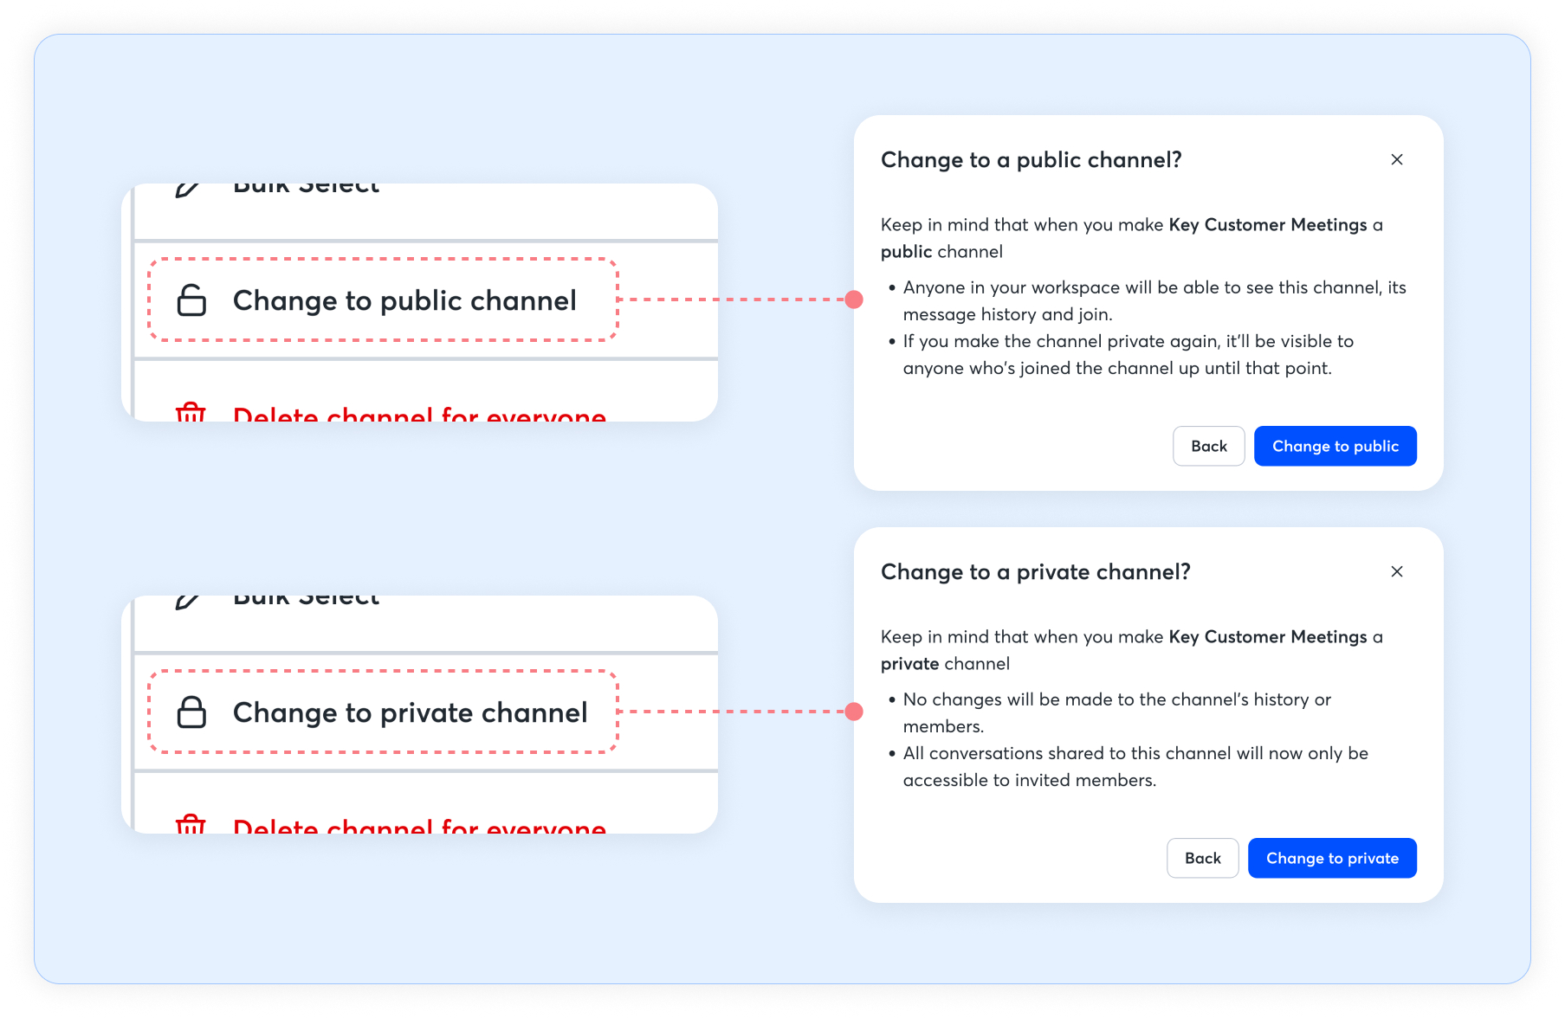Close the "Change to a public channel?" dialog

click(x=1396, y=159)
